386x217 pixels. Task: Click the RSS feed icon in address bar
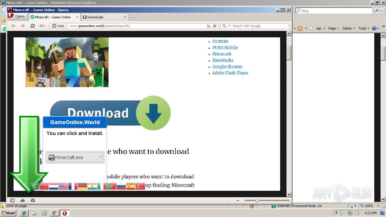[209, 26]
